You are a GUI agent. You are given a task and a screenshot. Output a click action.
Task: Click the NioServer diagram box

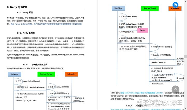pos(15,74)
